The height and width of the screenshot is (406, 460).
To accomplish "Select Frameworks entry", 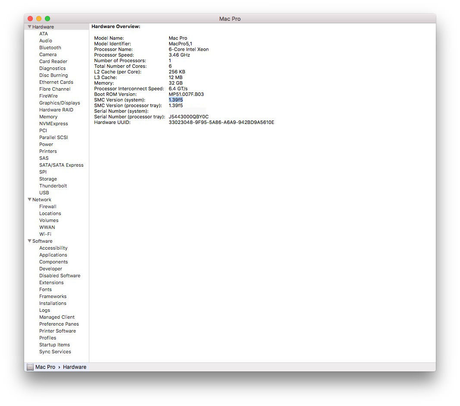I will coord(53,296).
